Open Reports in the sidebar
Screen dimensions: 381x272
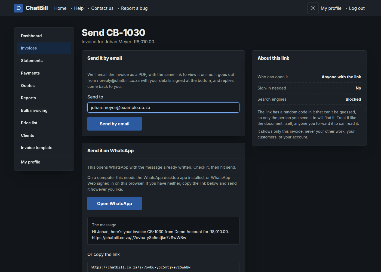point(44,98)
